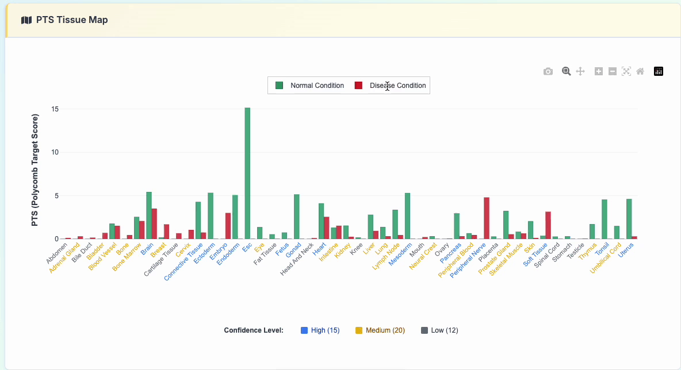Viewport: 681px width, 370px height.
Task: Select the Zoom magnifier tool
Action: (567, 71)
